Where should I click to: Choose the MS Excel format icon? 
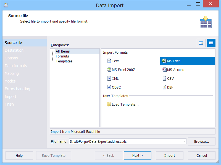pyautogui.click(x=164, y=61)
